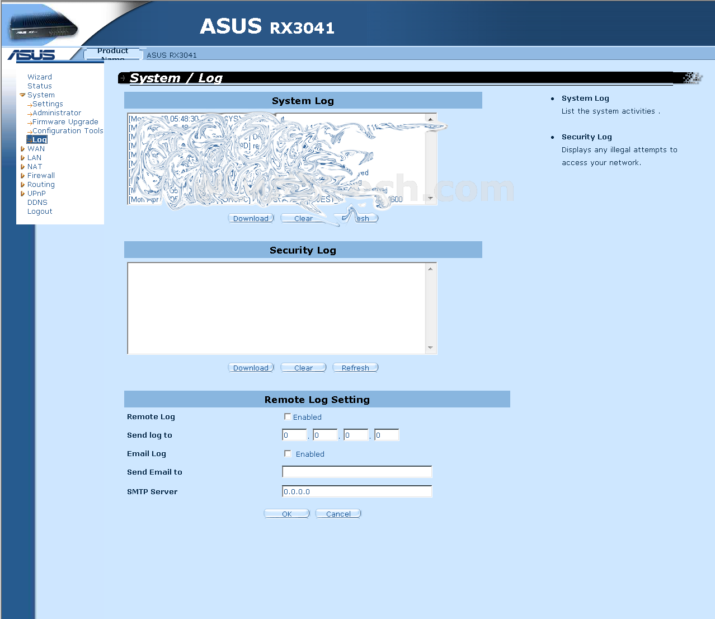
Task: Expand the Firewall menu arrow
Action: pos(22,176)
